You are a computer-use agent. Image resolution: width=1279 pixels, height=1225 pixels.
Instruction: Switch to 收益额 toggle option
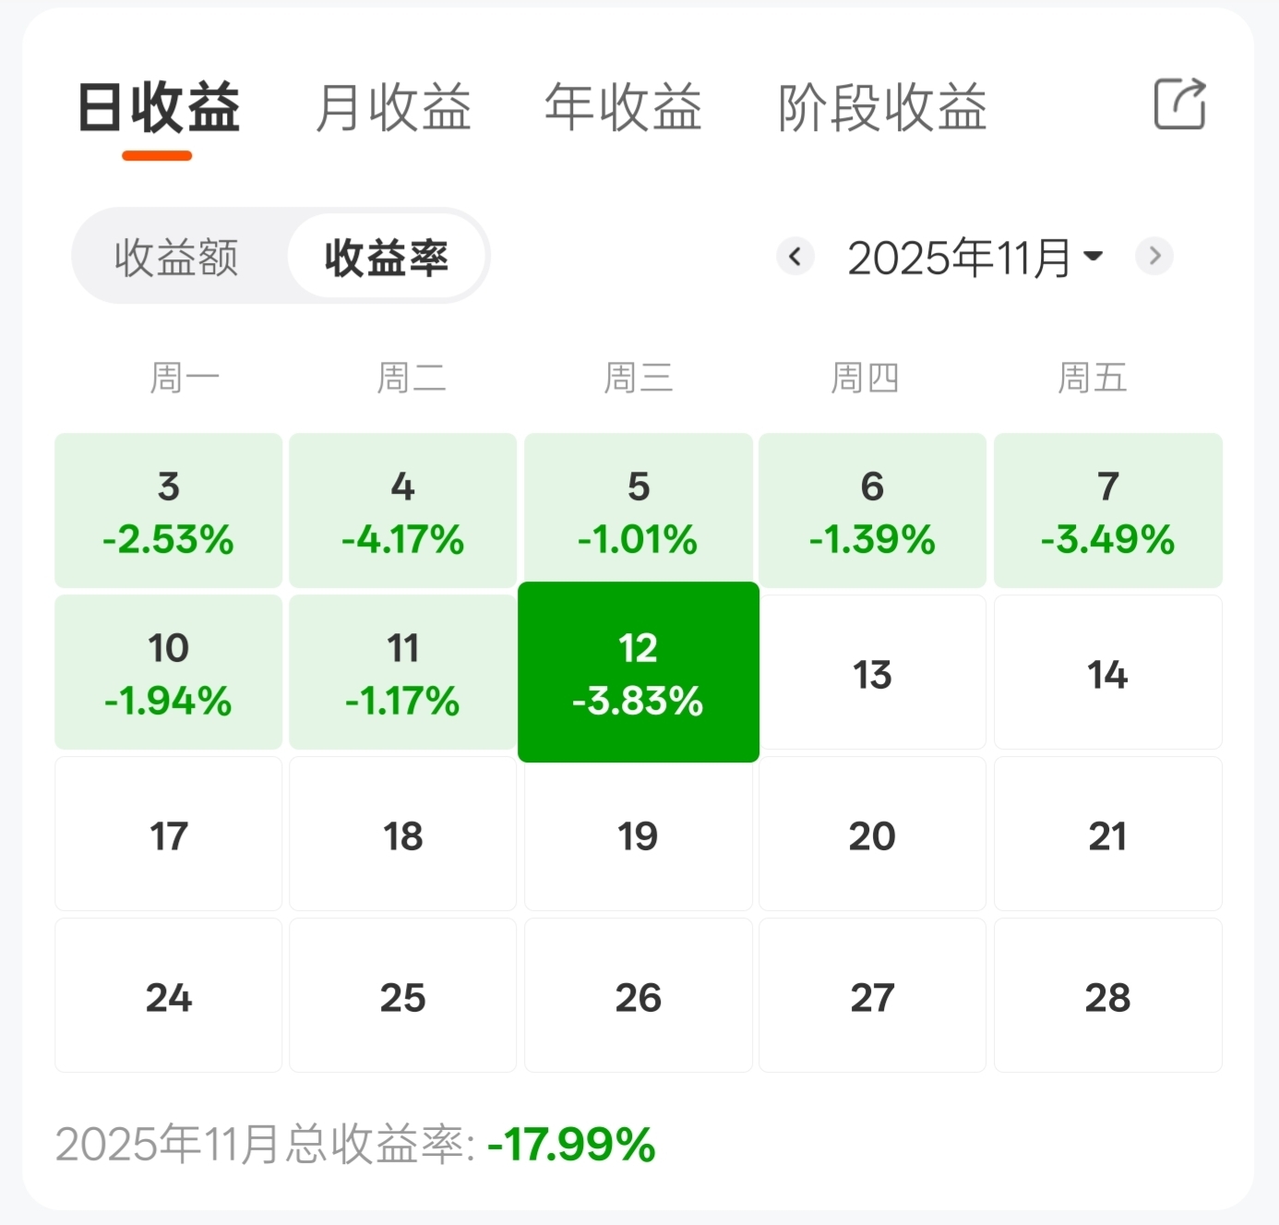pos(177,257)
